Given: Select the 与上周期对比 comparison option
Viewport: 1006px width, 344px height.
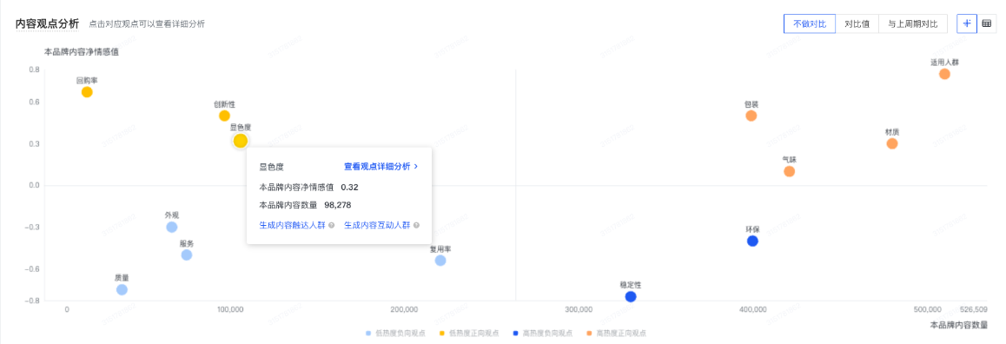Looking at the screenshot, I should [x=912, y=23].
